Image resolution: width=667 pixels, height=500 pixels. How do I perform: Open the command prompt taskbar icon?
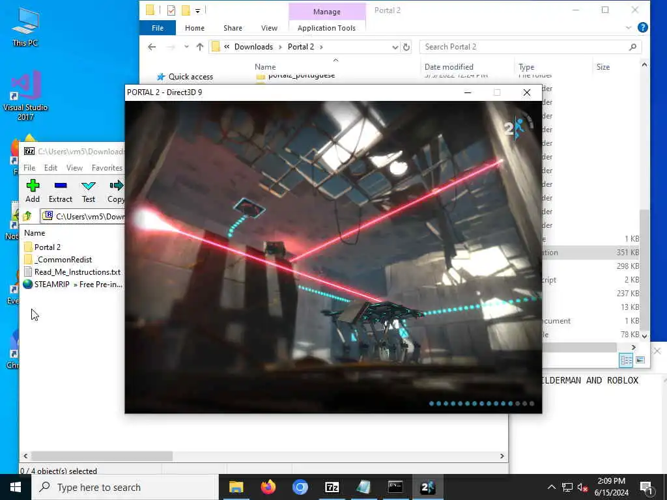coord(395,487)
